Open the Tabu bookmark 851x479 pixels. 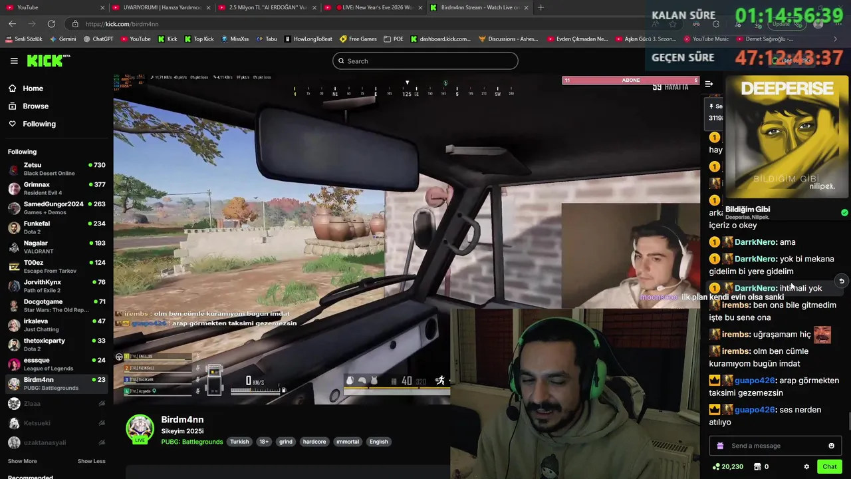pos(266,39)
